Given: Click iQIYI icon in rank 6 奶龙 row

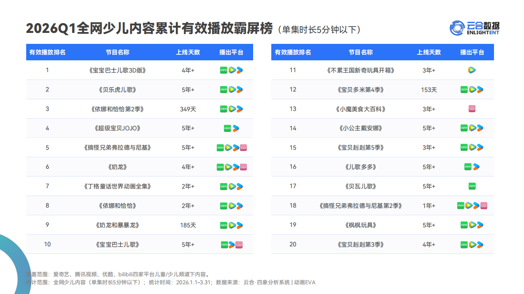Looking at the screenshot, I should click(x=220, y=167).
